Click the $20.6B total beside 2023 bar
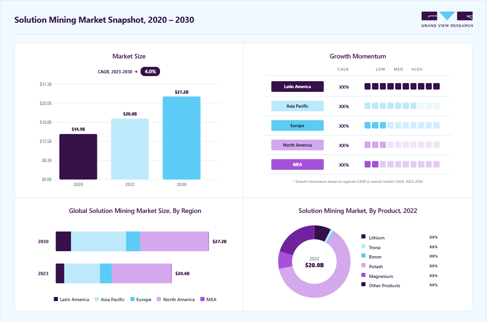The height and width of the screenshot is (322, 487). (x=182, y=273)
